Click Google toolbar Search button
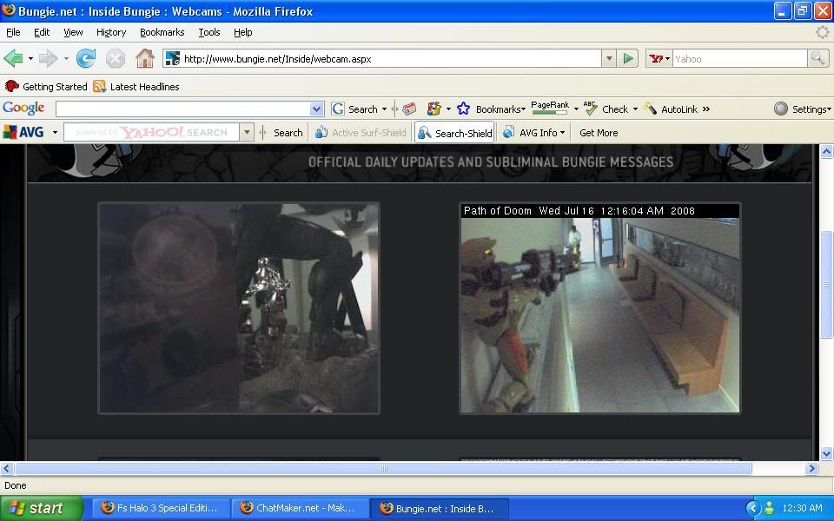834x521 pixels. 354,109
